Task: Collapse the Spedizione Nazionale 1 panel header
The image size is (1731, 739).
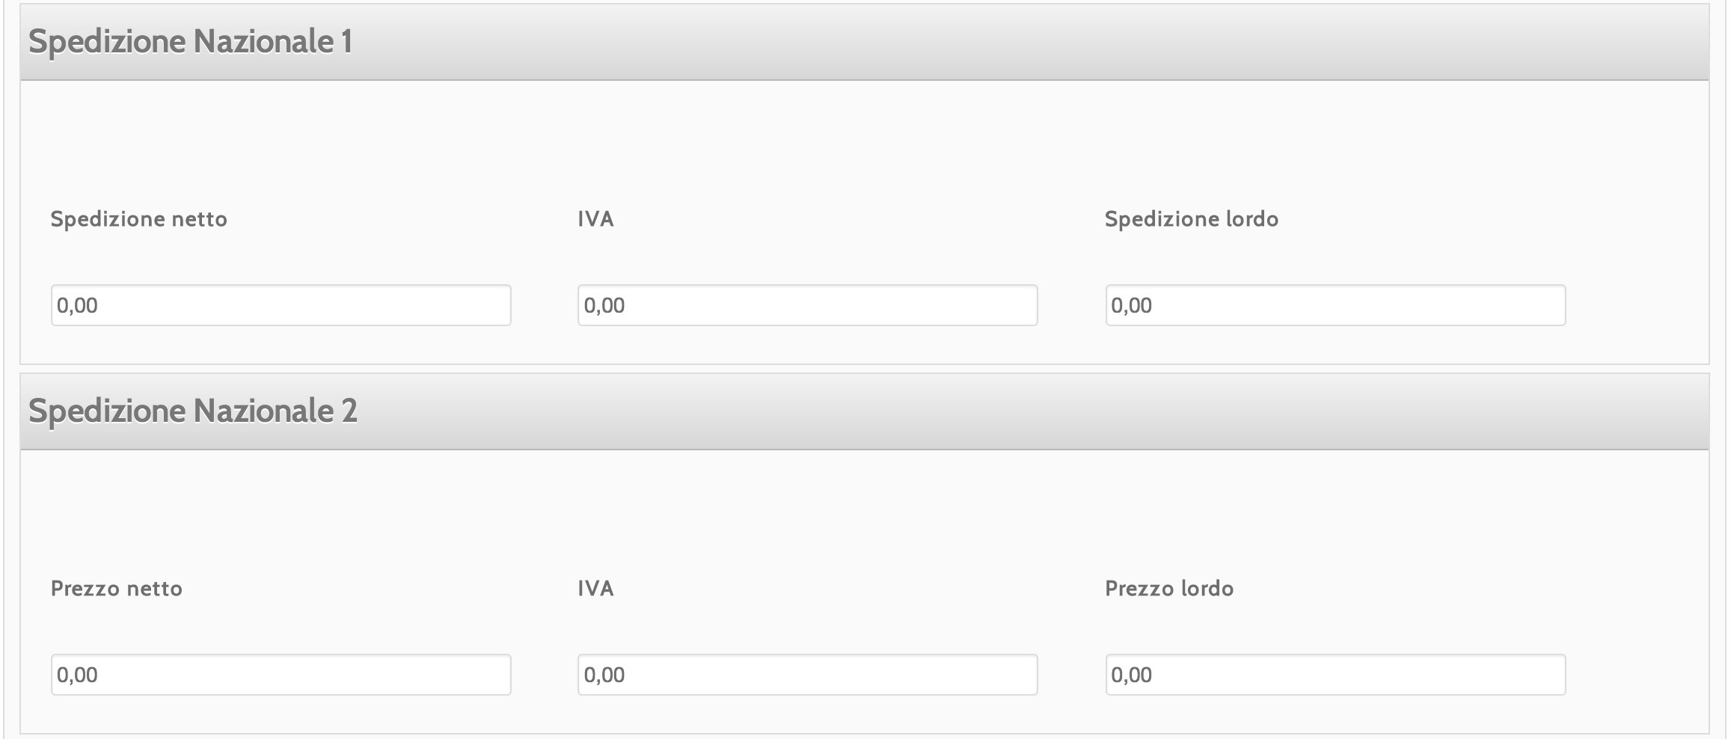Action: click(x=972, y=42)
